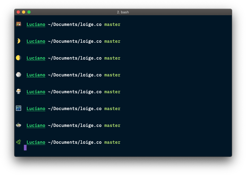Select "master" on the rice bowl line
The height and width of the screenshot is (175, 246).
(112, 75)
